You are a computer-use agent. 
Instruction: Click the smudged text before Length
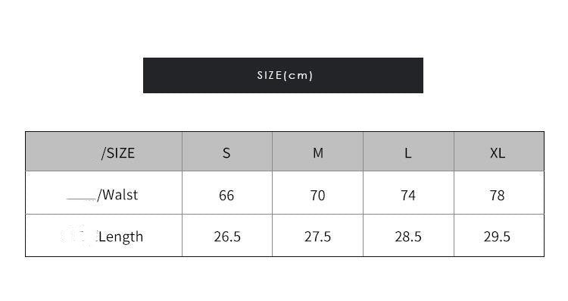click(79, 235)
